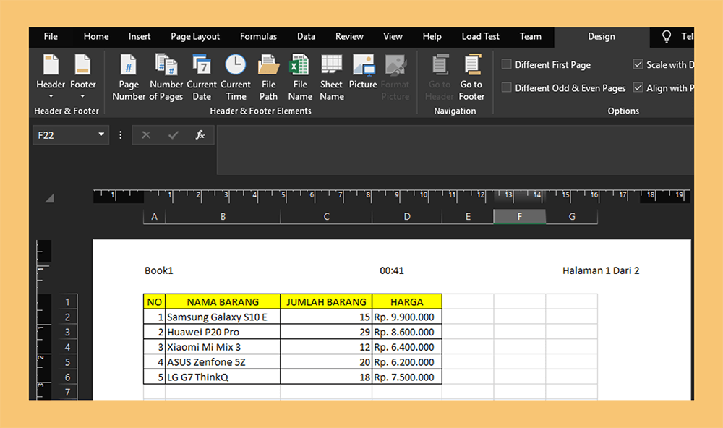The width and height of the screenshot is (723, 428).
Task: Open the Load Test tab
Action: point(481,36)
